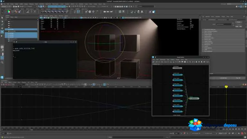This screenshot has width=247, height=139.
Task: Click the first highlighted row in Outliner
Action: pos(21,29)
